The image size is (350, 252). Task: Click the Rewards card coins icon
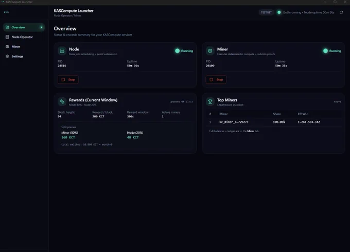(62, 102)
